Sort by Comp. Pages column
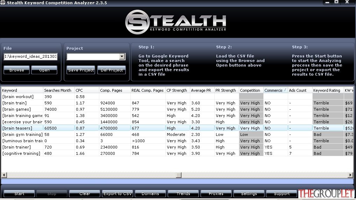This screenshot has height=200, width=356. pos(115,90)
